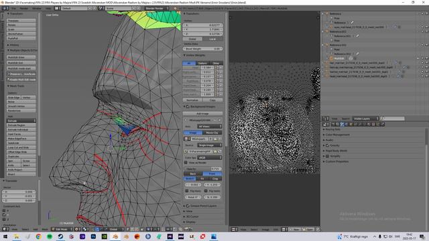Toggle the X constraint axis checkbox
This screenshot has height=241, width=429.
(4, 210)
